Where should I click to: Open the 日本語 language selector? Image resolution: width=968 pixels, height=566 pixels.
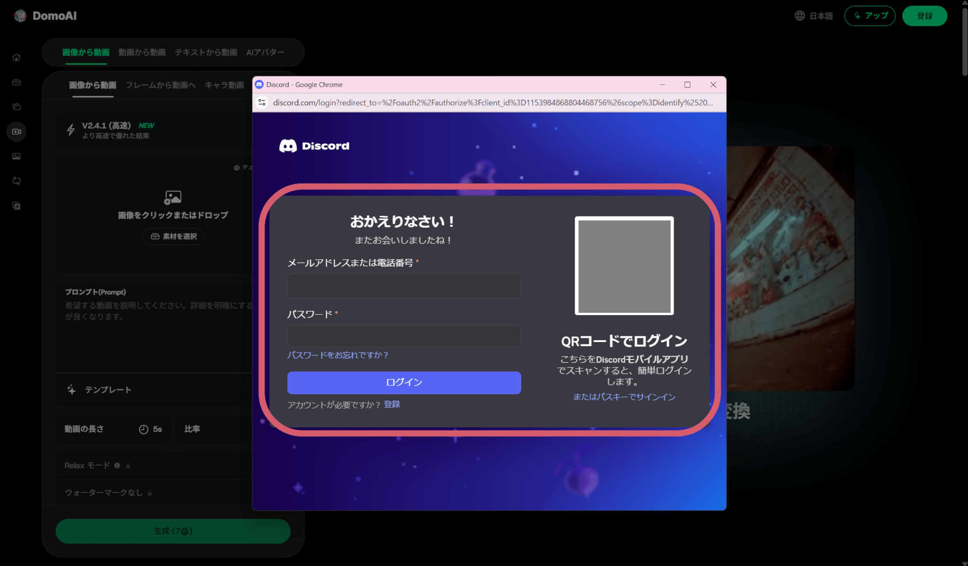[x=814, y=16]
